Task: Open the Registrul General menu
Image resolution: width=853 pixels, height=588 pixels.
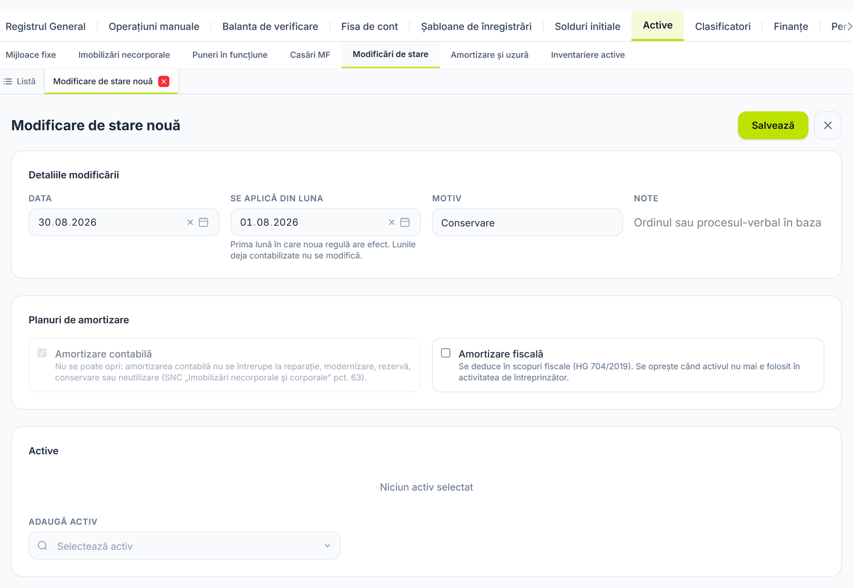Action: pyautogui.click(x=45, y=26)
